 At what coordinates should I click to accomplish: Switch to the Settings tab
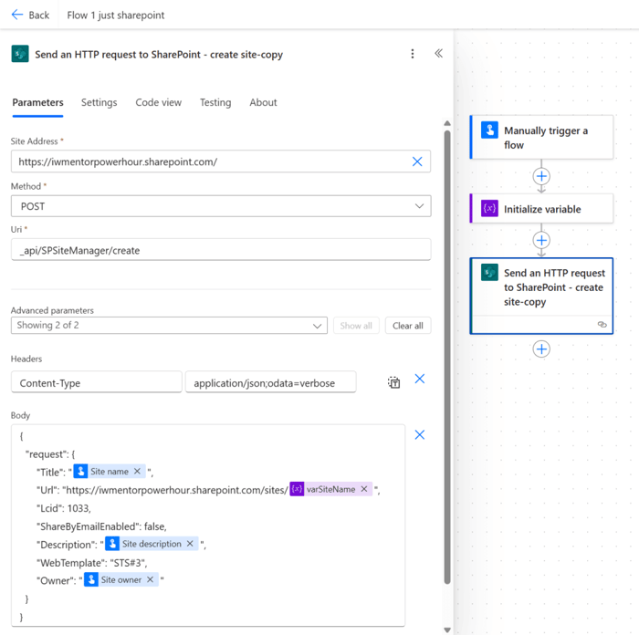tap(99, 103)
